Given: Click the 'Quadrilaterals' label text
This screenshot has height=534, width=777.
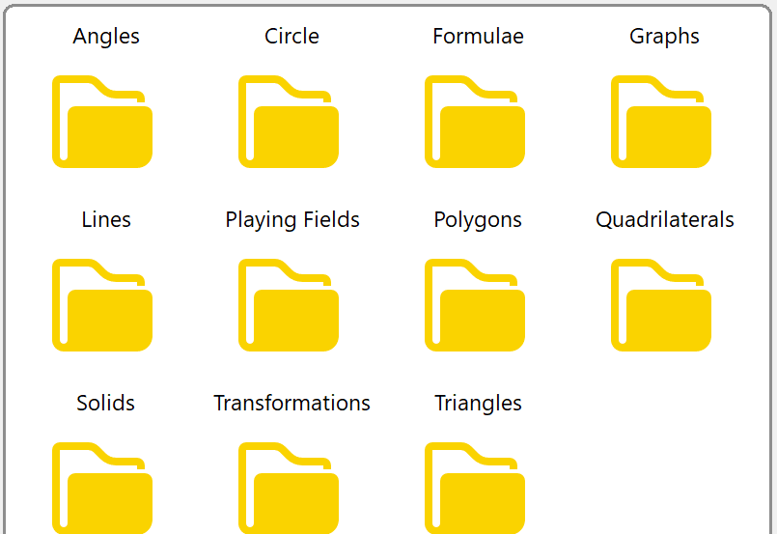Looking at the screenshot, I should coord(664,219).
